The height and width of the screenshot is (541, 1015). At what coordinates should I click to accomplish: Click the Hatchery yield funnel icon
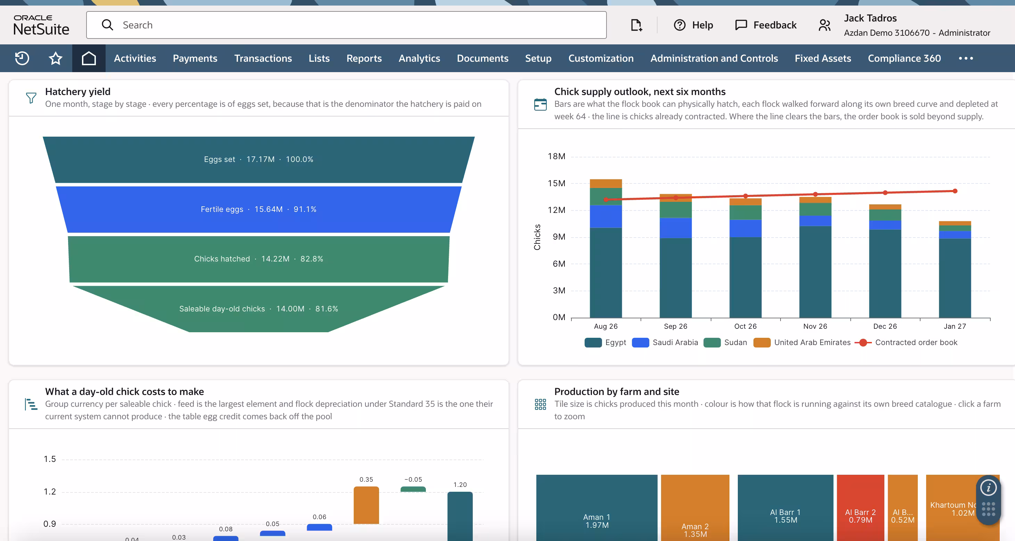[31, 97]
